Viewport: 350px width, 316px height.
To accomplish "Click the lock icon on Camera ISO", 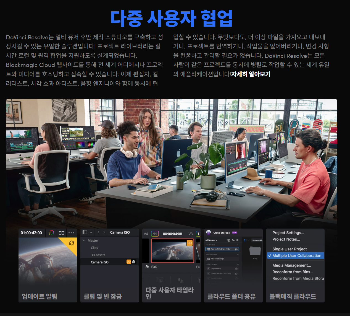I will point(134,262).
